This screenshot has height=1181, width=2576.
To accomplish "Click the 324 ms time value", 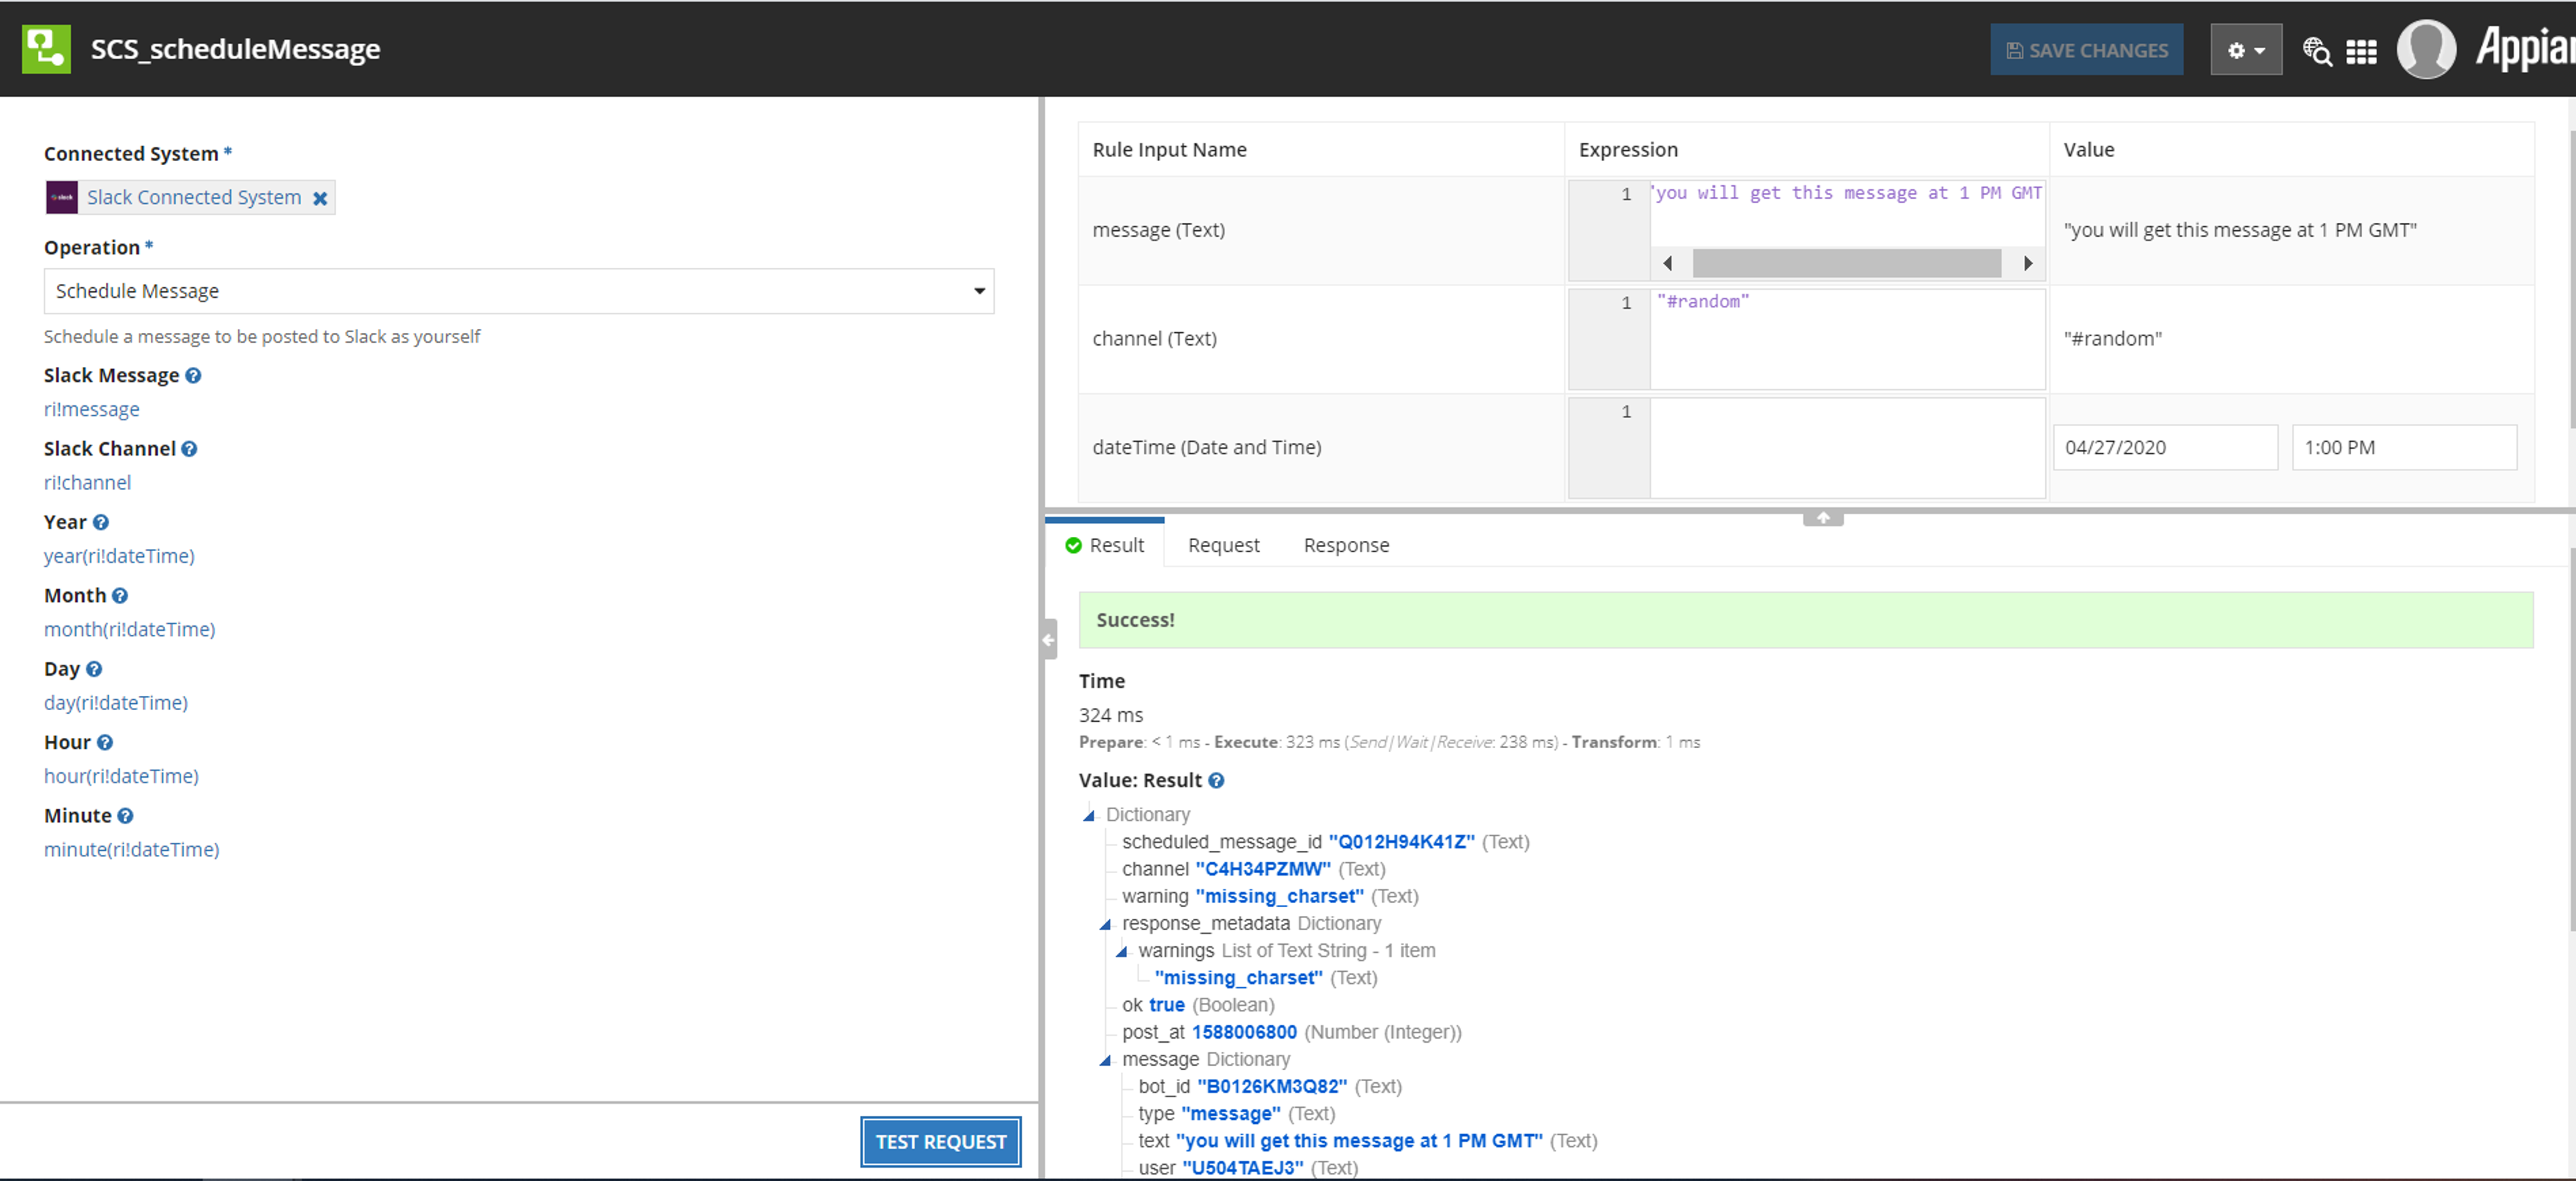I will (1111, 715).
